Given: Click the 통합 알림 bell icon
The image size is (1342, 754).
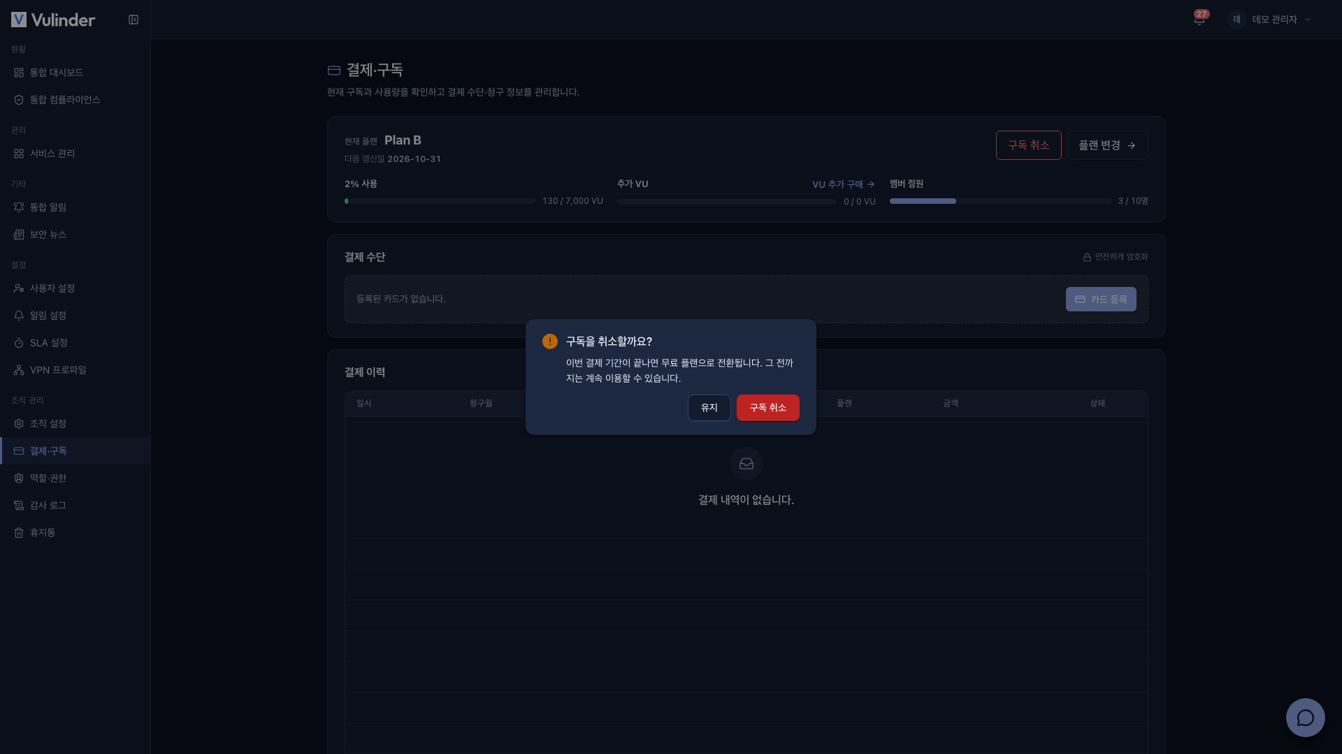Looking at the screenshot, I should pyautogui.click(x=19, y=207).
